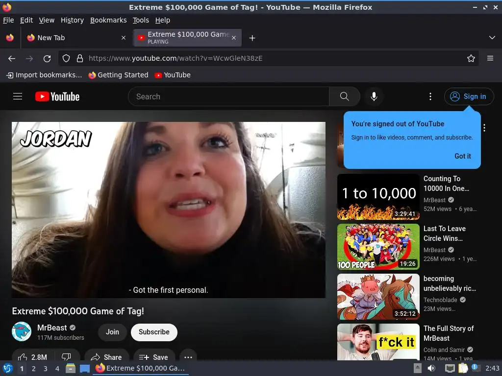Screen dimensions: 502x376
Task: Open Getting Started bookmark
Action: pos(119,75)
